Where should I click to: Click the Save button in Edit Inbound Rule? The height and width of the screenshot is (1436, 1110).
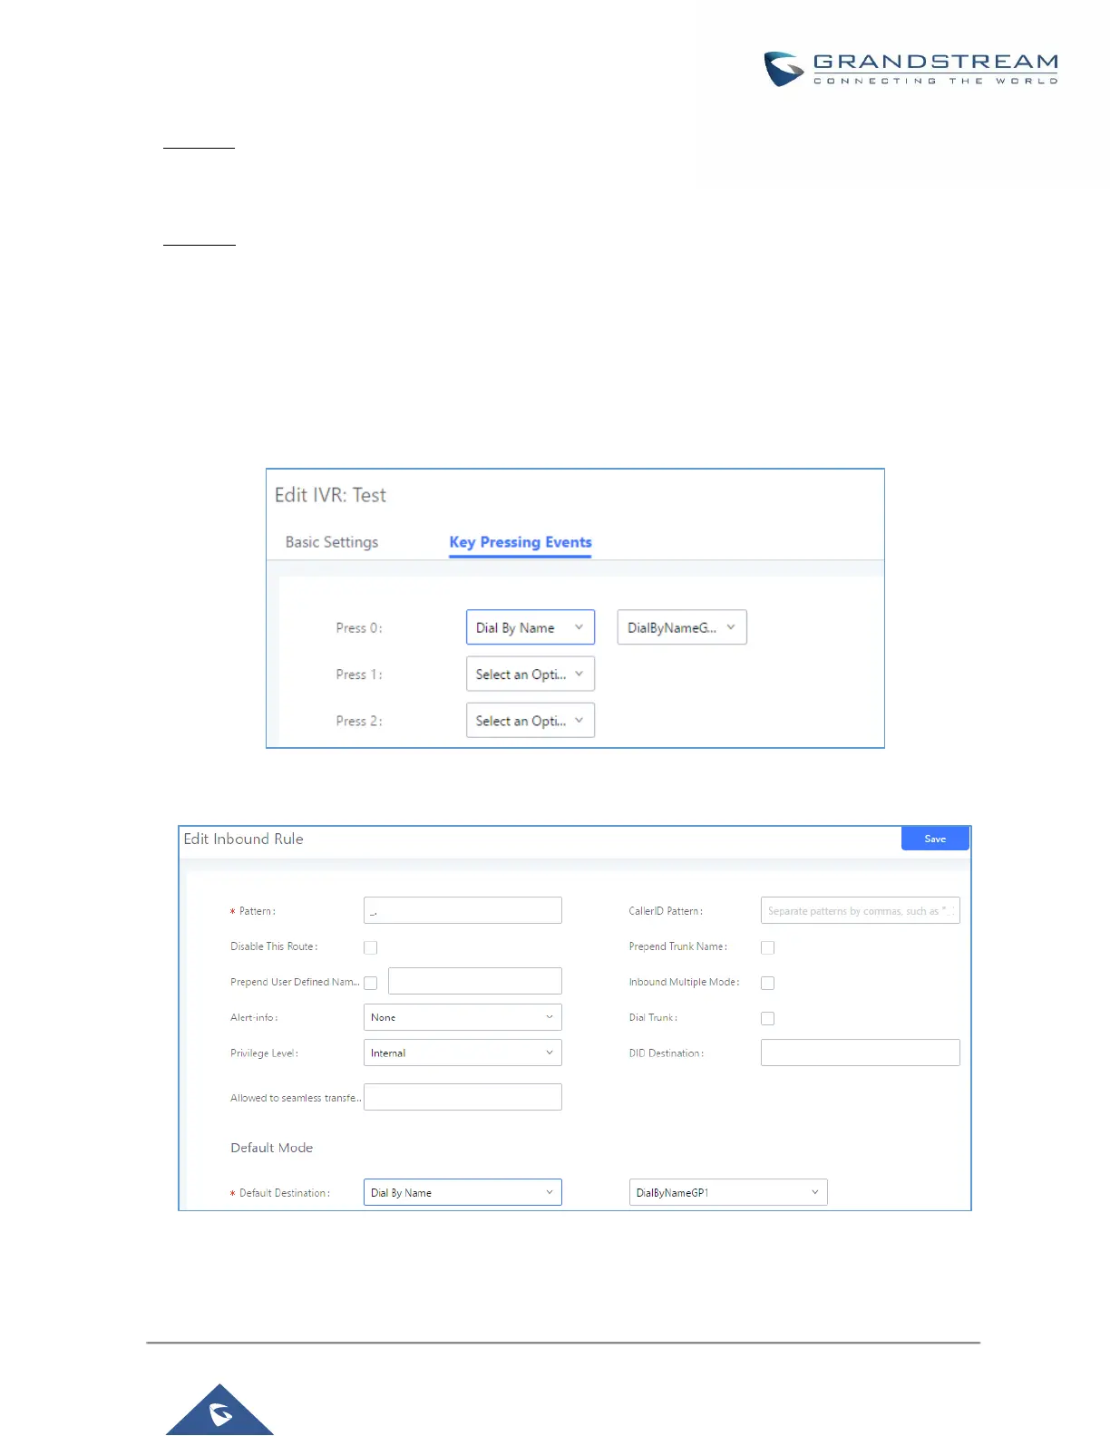click(935, 839)
